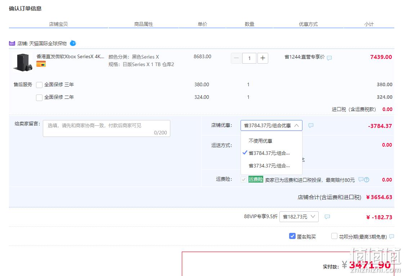Click the question mark help icon for 运费险
The image size is (404, 276).
click(367, 180)
